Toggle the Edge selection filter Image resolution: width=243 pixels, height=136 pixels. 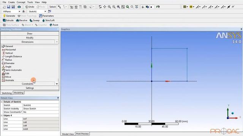point(76,7)
